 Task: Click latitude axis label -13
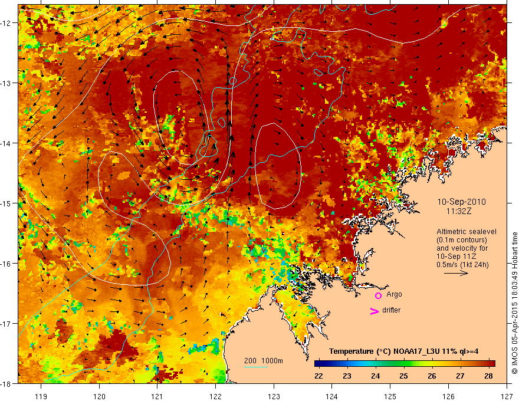(6, 83)
